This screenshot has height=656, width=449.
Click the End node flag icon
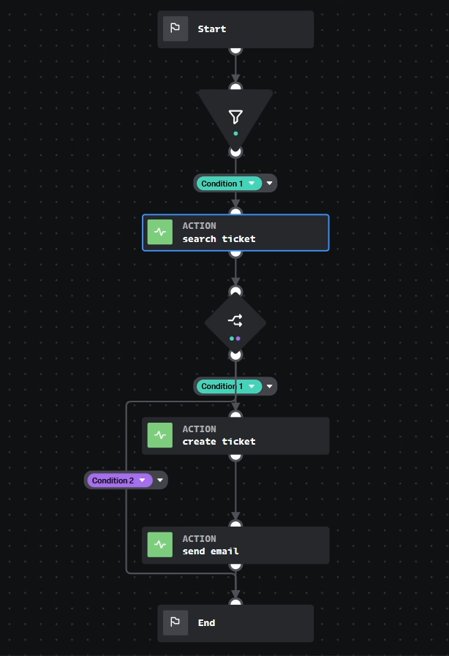(175, 622)
